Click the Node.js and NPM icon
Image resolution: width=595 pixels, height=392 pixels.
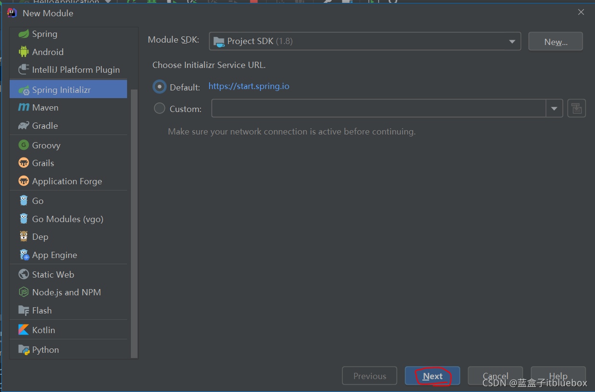click(23, 292)
